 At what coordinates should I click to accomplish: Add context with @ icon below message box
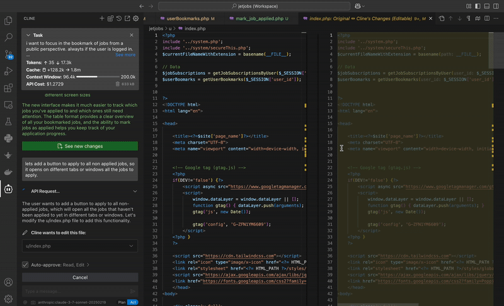point(25,302)
